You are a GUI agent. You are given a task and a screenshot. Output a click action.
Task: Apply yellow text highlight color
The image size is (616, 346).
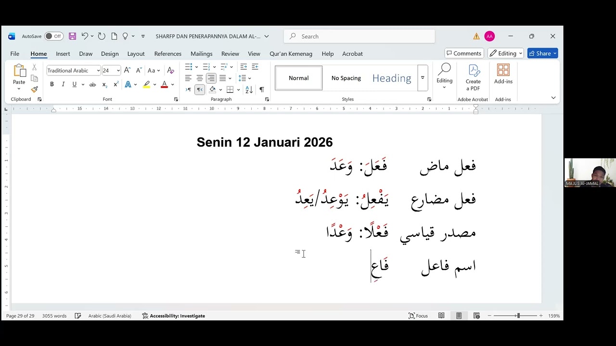click(x=146, y=85)
